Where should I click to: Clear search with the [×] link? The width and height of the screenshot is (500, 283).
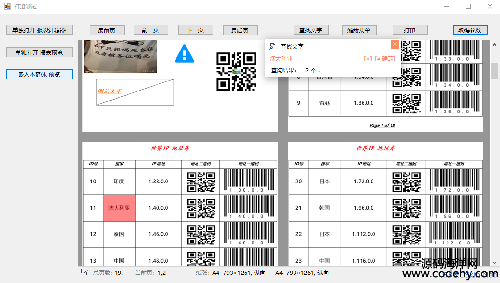coord(368,59)
